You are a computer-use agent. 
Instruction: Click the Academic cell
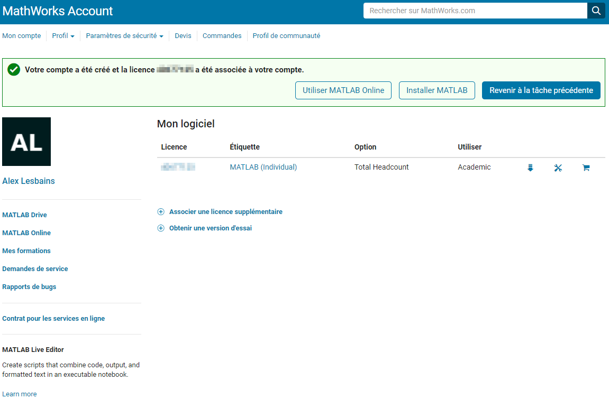(474, 167)
